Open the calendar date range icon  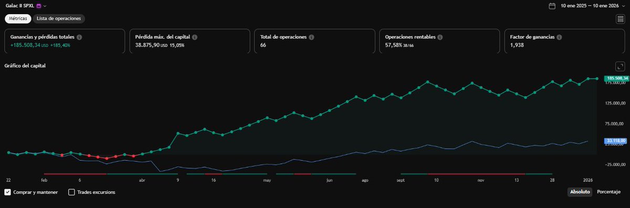(552, 6)
